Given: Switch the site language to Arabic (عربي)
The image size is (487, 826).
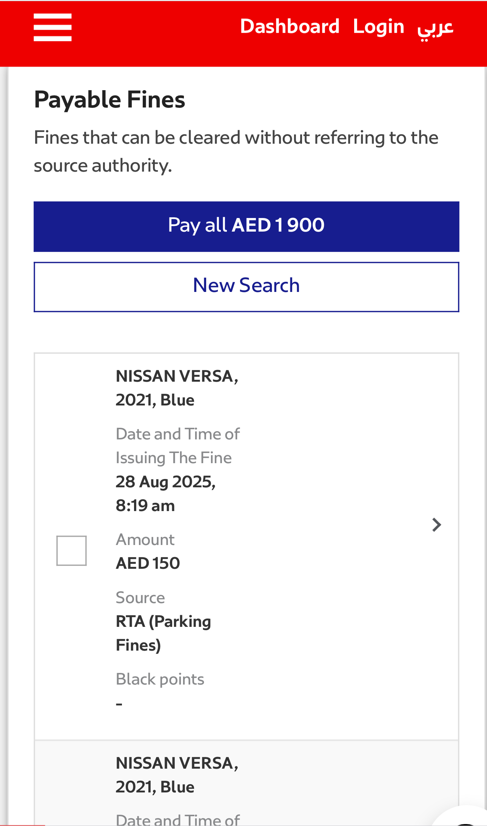Looking at the screenshot, I should click(435, 27).
